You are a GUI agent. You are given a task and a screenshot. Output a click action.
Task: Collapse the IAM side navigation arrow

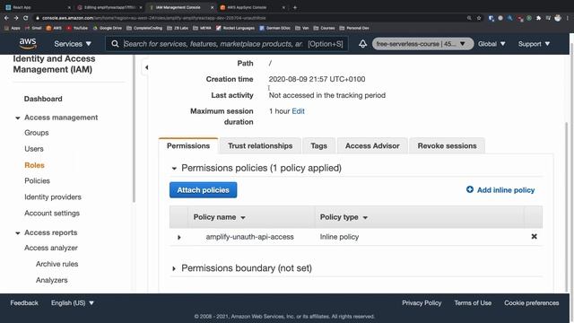[x=146, y=67]
